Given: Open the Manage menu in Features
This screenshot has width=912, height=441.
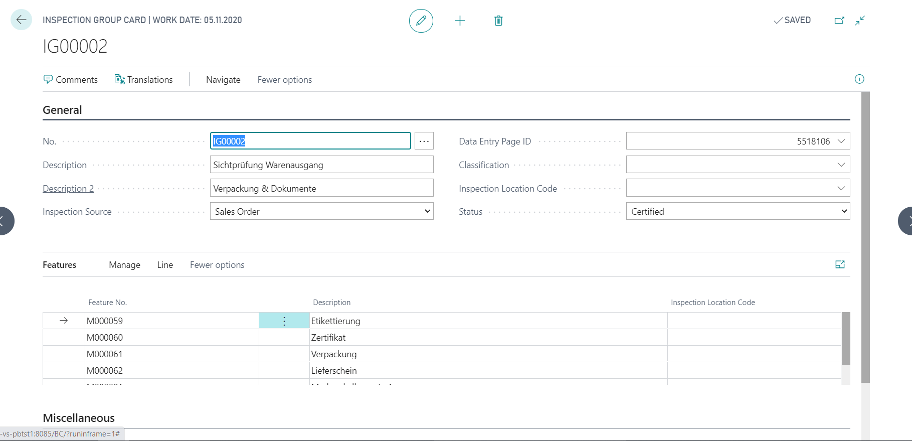Looking at the screenshot, I should pos(125,265).
